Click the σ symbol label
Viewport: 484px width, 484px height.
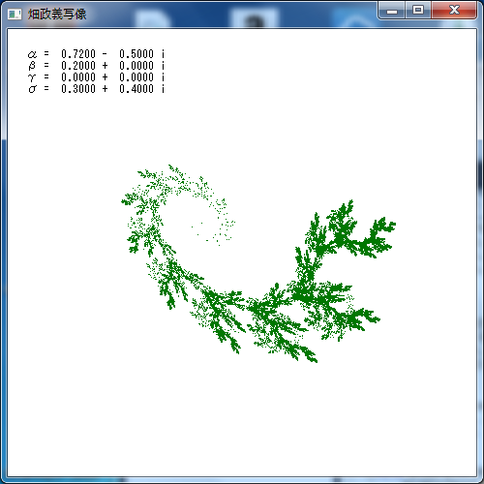(32, 89)
